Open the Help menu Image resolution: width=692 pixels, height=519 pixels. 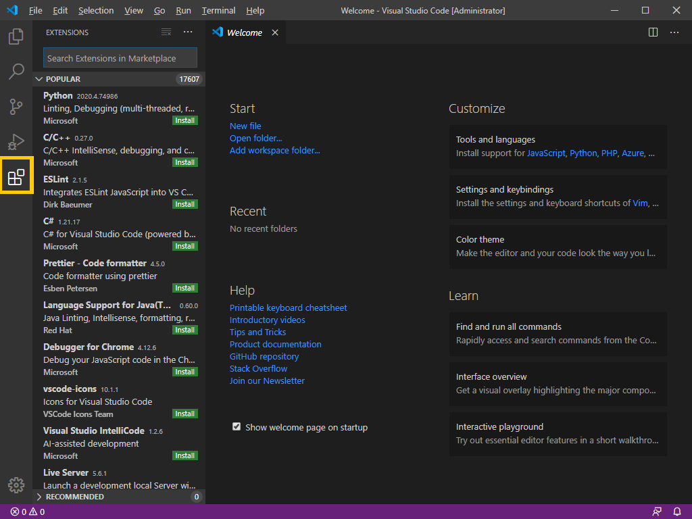(x=255, y=10)
